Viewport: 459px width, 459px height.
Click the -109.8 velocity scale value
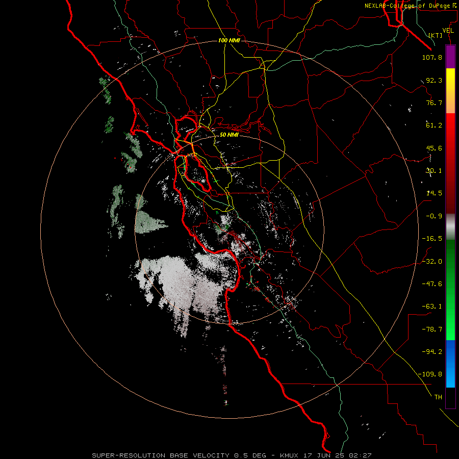pos(430,374)
